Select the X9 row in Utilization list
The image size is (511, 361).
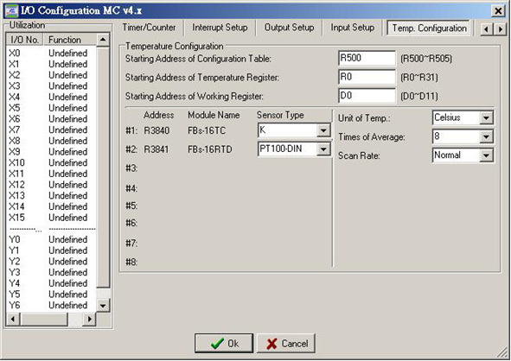[x=51, y=152]
